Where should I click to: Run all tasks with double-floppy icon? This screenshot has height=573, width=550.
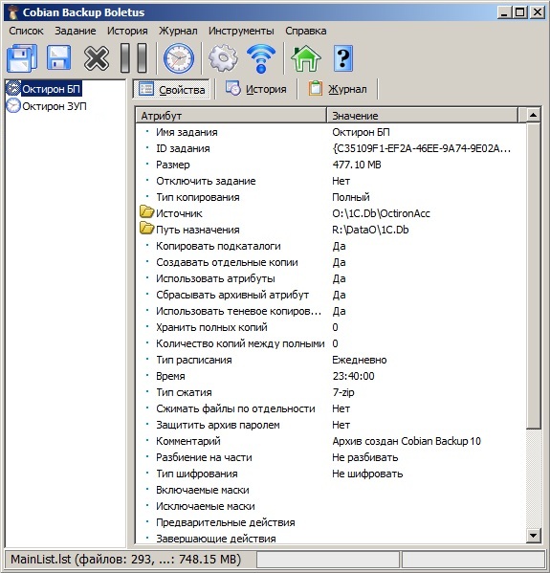point(22,58)
